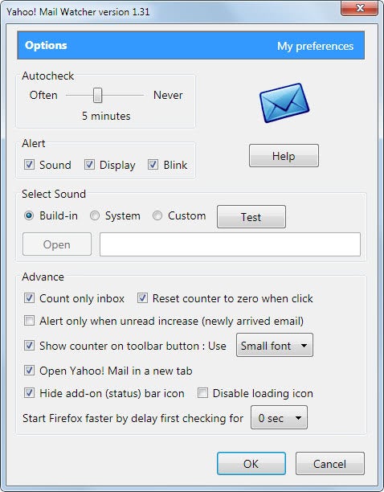Toggle the Blink alert checkbox

tap(153, 165)
